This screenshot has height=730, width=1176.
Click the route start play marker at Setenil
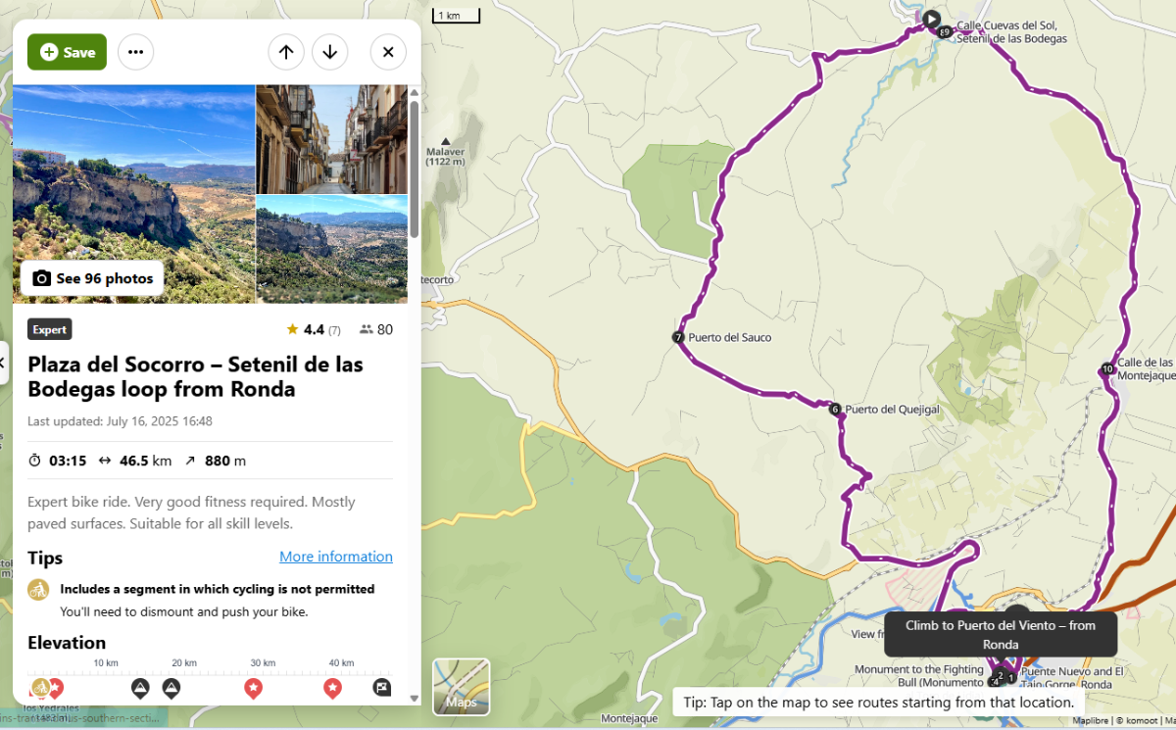click(x=932, y=19)
